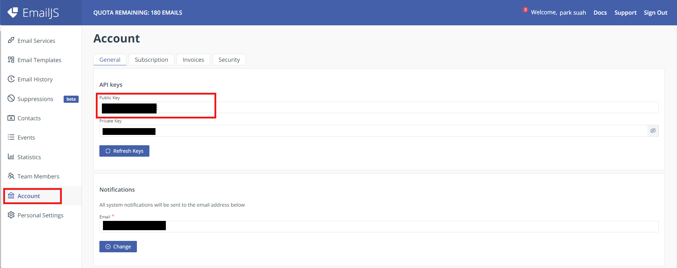
Task: Open the Email Services page
Action: pos(36,41)
